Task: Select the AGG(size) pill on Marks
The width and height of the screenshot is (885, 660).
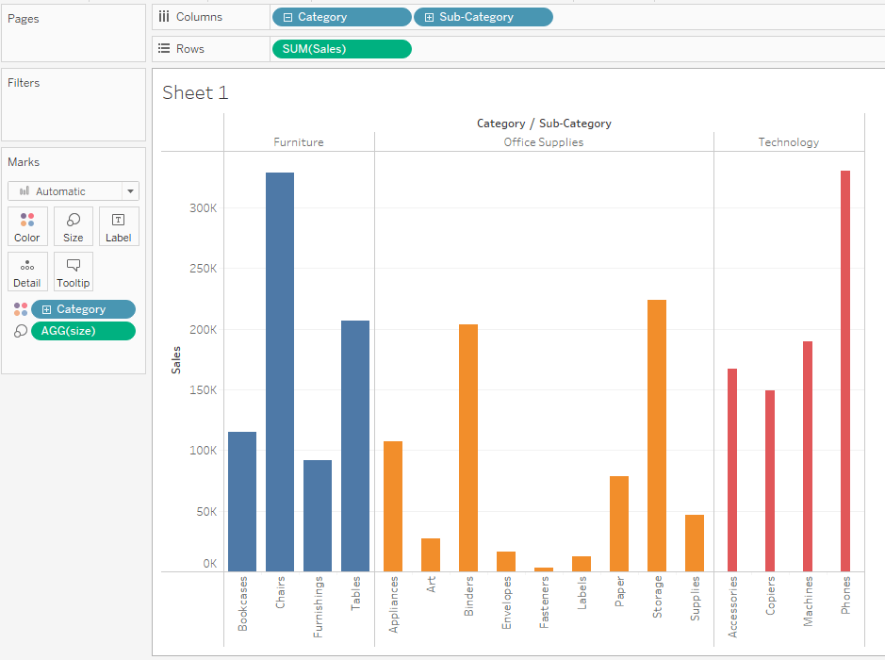Action: pyautogui.click(x=84, y=331)
